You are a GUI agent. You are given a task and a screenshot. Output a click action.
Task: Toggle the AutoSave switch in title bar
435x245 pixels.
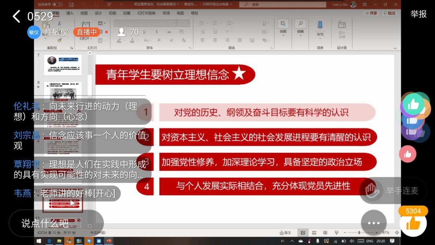(x=57, y=4)
